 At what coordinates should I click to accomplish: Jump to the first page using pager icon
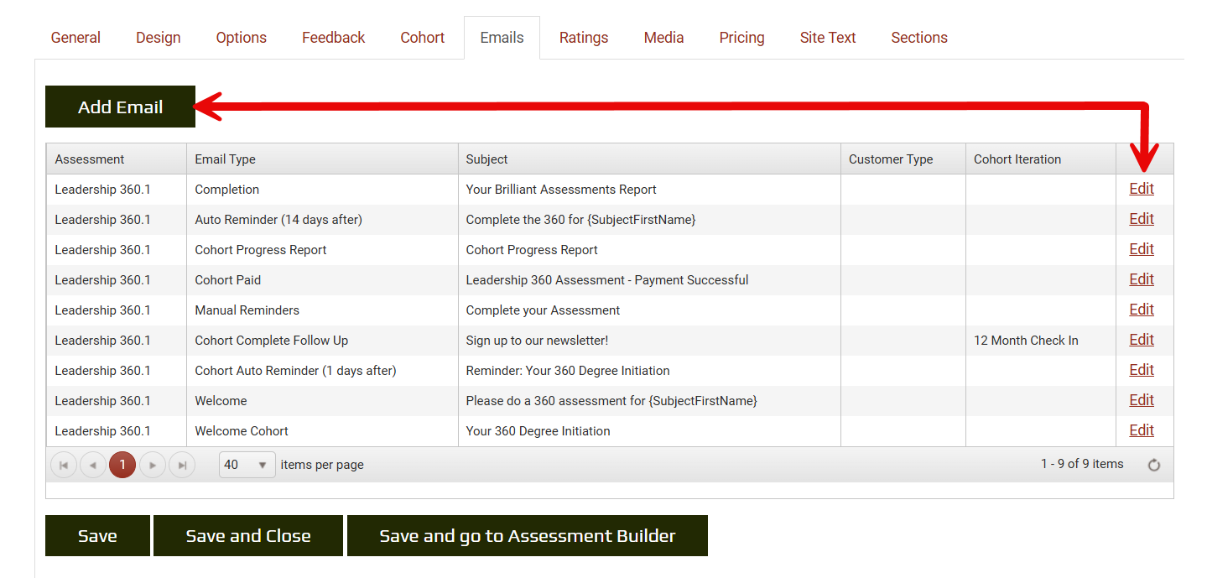[x=64, y=464]
